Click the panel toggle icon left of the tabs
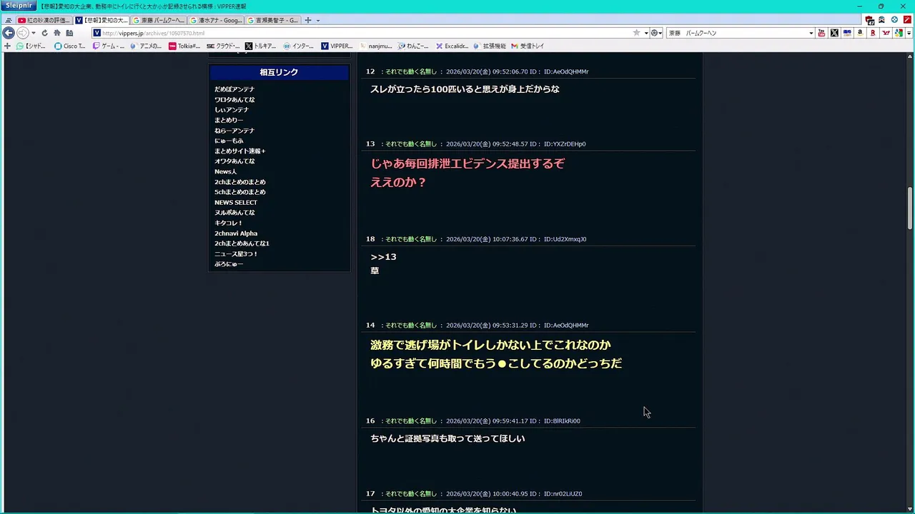 click(9, 20)
